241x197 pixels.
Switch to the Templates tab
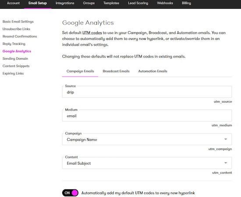pos(111,3)
